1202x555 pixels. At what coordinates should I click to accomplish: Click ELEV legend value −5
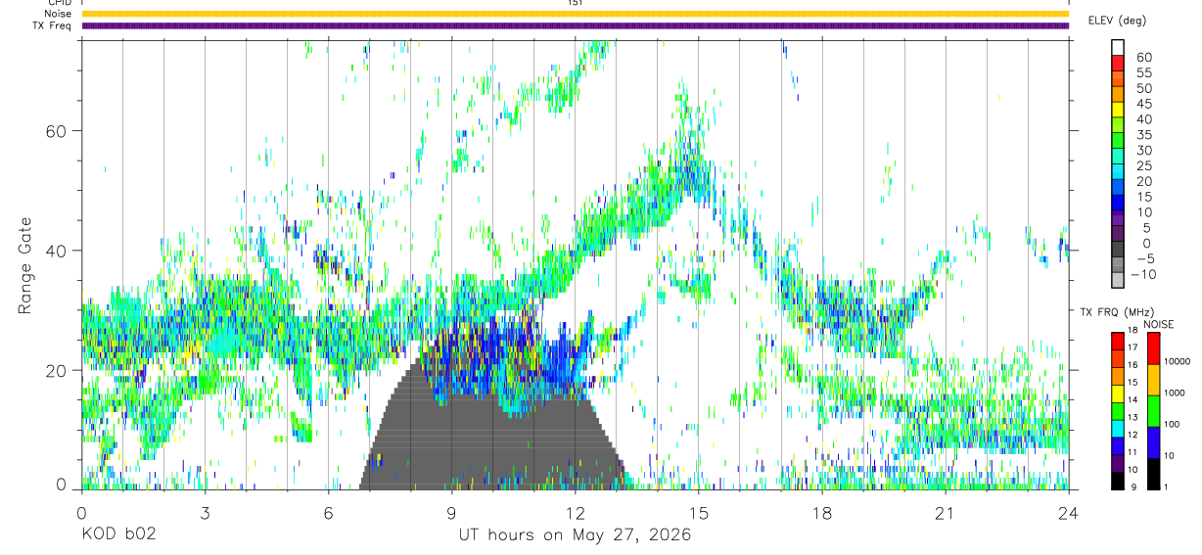[x=1144, y=259]
